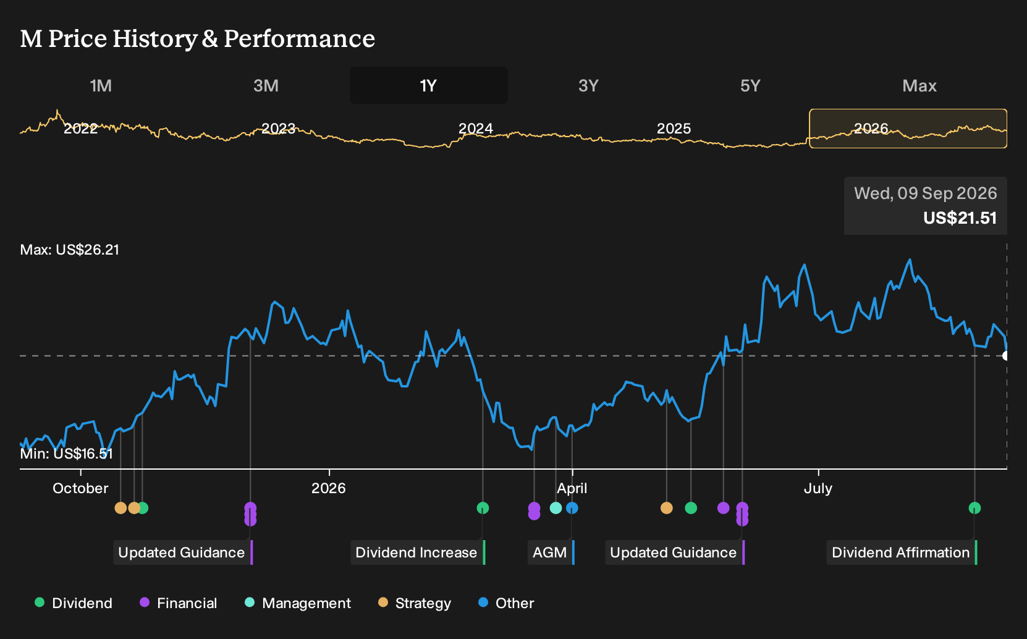Image resolution: width=1027 pixels, height=639 pixels.
Task: Jump to 2024 in the overview sparkline
Action: coord(476,129)
